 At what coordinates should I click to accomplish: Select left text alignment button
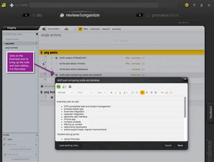pyautogui.click(x=142, y=93)
